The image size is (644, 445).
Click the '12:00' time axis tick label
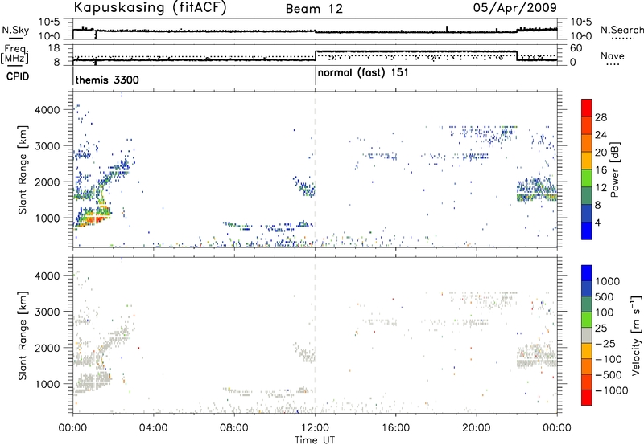point(315,428)
